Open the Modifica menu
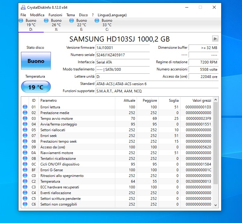 tap(37, 15)
